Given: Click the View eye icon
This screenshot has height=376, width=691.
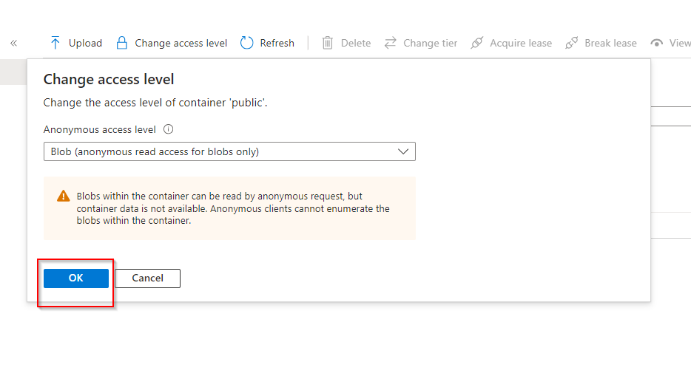Looking at the screenshot, I should [656, 43].
